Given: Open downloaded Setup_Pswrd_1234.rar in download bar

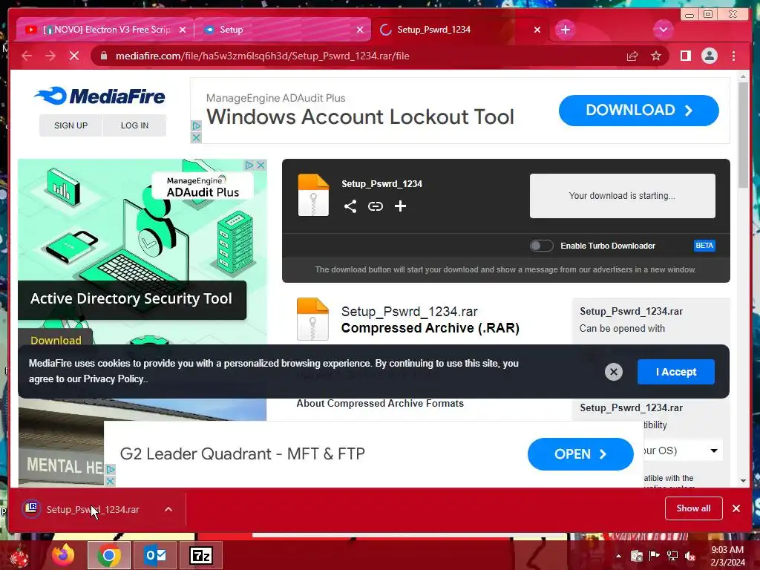Looking at the screenshot, I should click(92, 509).
